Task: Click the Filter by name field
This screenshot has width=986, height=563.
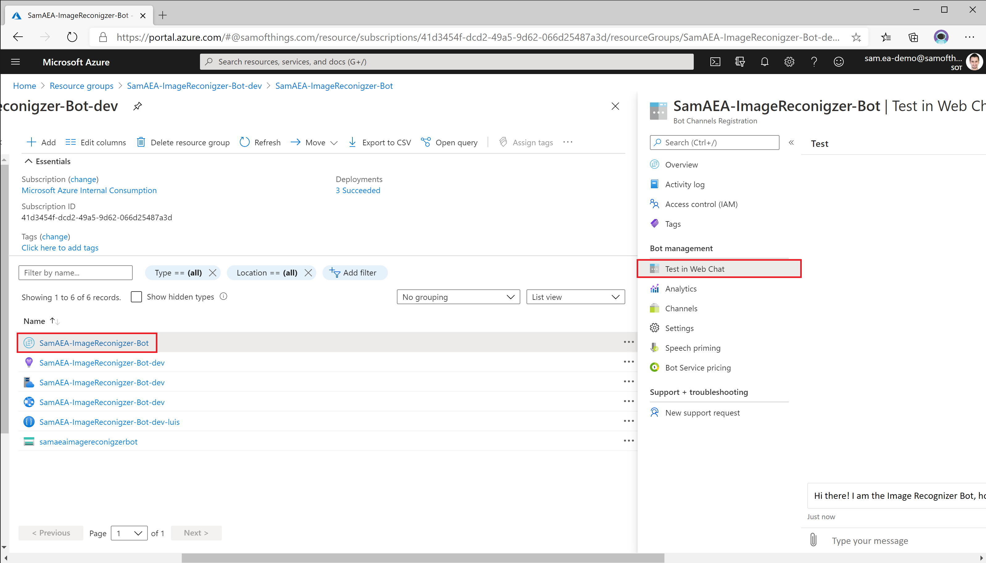Action: [75, 273]
